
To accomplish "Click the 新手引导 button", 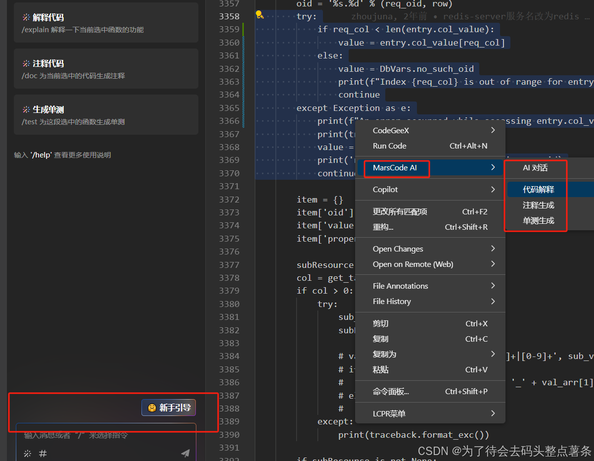I will [168, 408].
